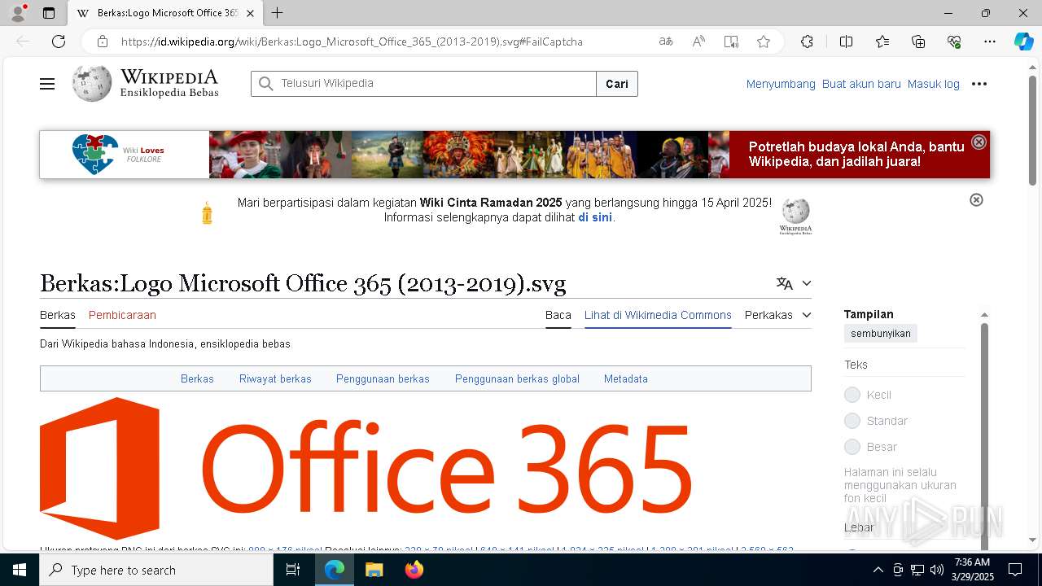Open File Explorer from the taskbar

tap(374, 570)
